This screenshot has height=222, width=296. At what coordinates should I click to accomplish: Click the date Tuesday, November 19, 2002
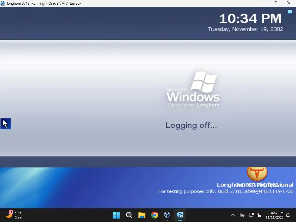pos(245,29)
